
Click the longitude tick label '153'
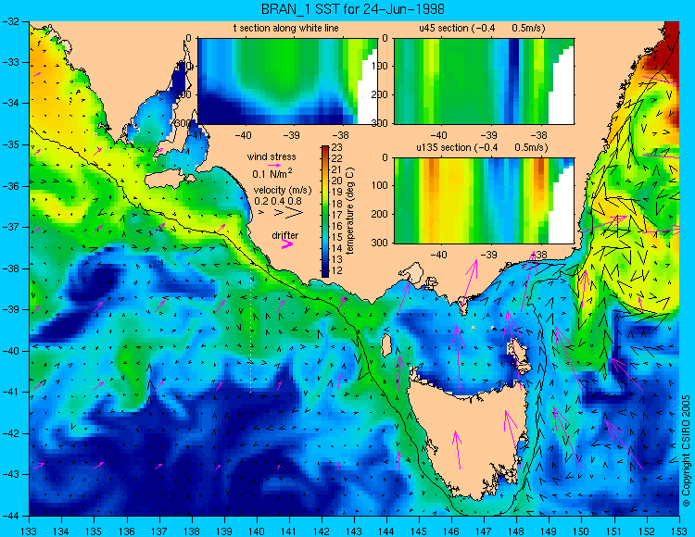point(679,531)
